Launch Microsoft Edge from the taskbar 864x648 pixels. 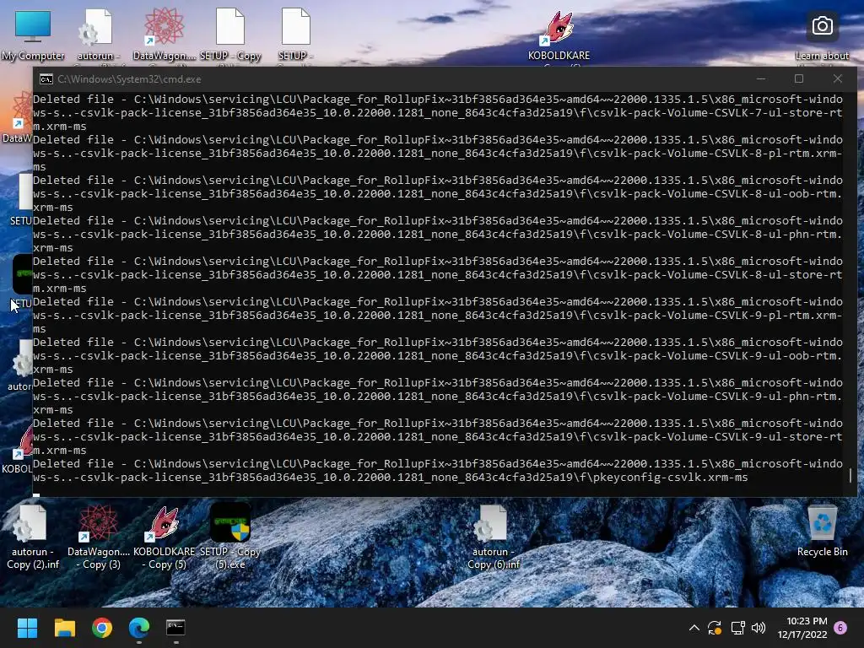tap(139, 628)
